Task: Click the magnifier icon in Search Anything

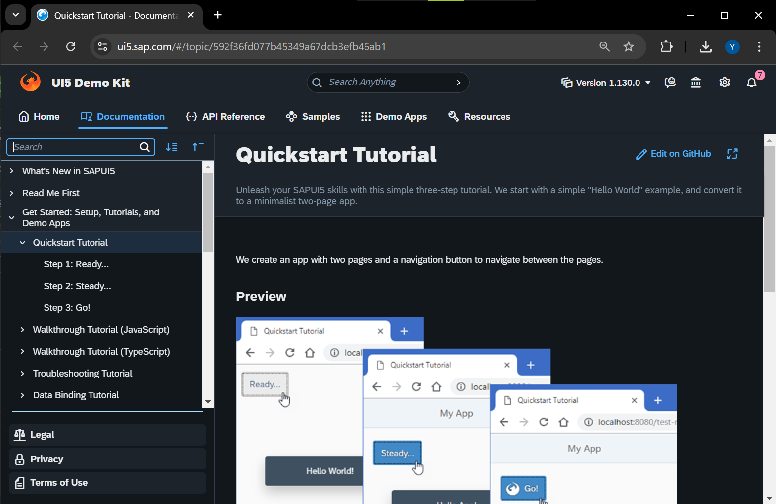Action: pos(317,83)
